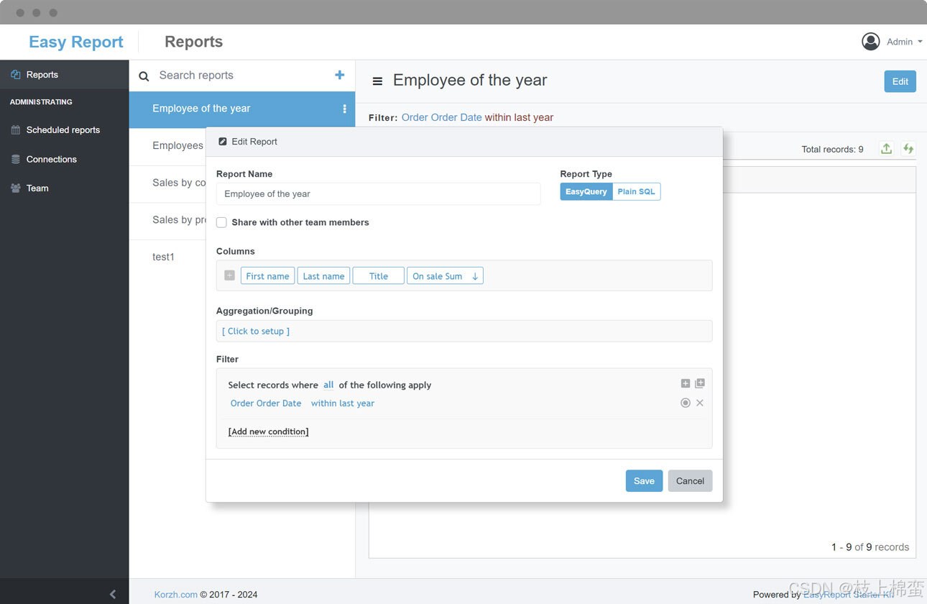Change the 'within last year' operator

pyautogui.click(x=343, y=403)
